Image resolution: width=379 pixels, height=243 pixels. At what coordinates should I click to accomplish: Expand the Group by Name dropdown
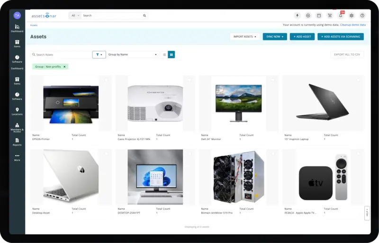point(133,55)
